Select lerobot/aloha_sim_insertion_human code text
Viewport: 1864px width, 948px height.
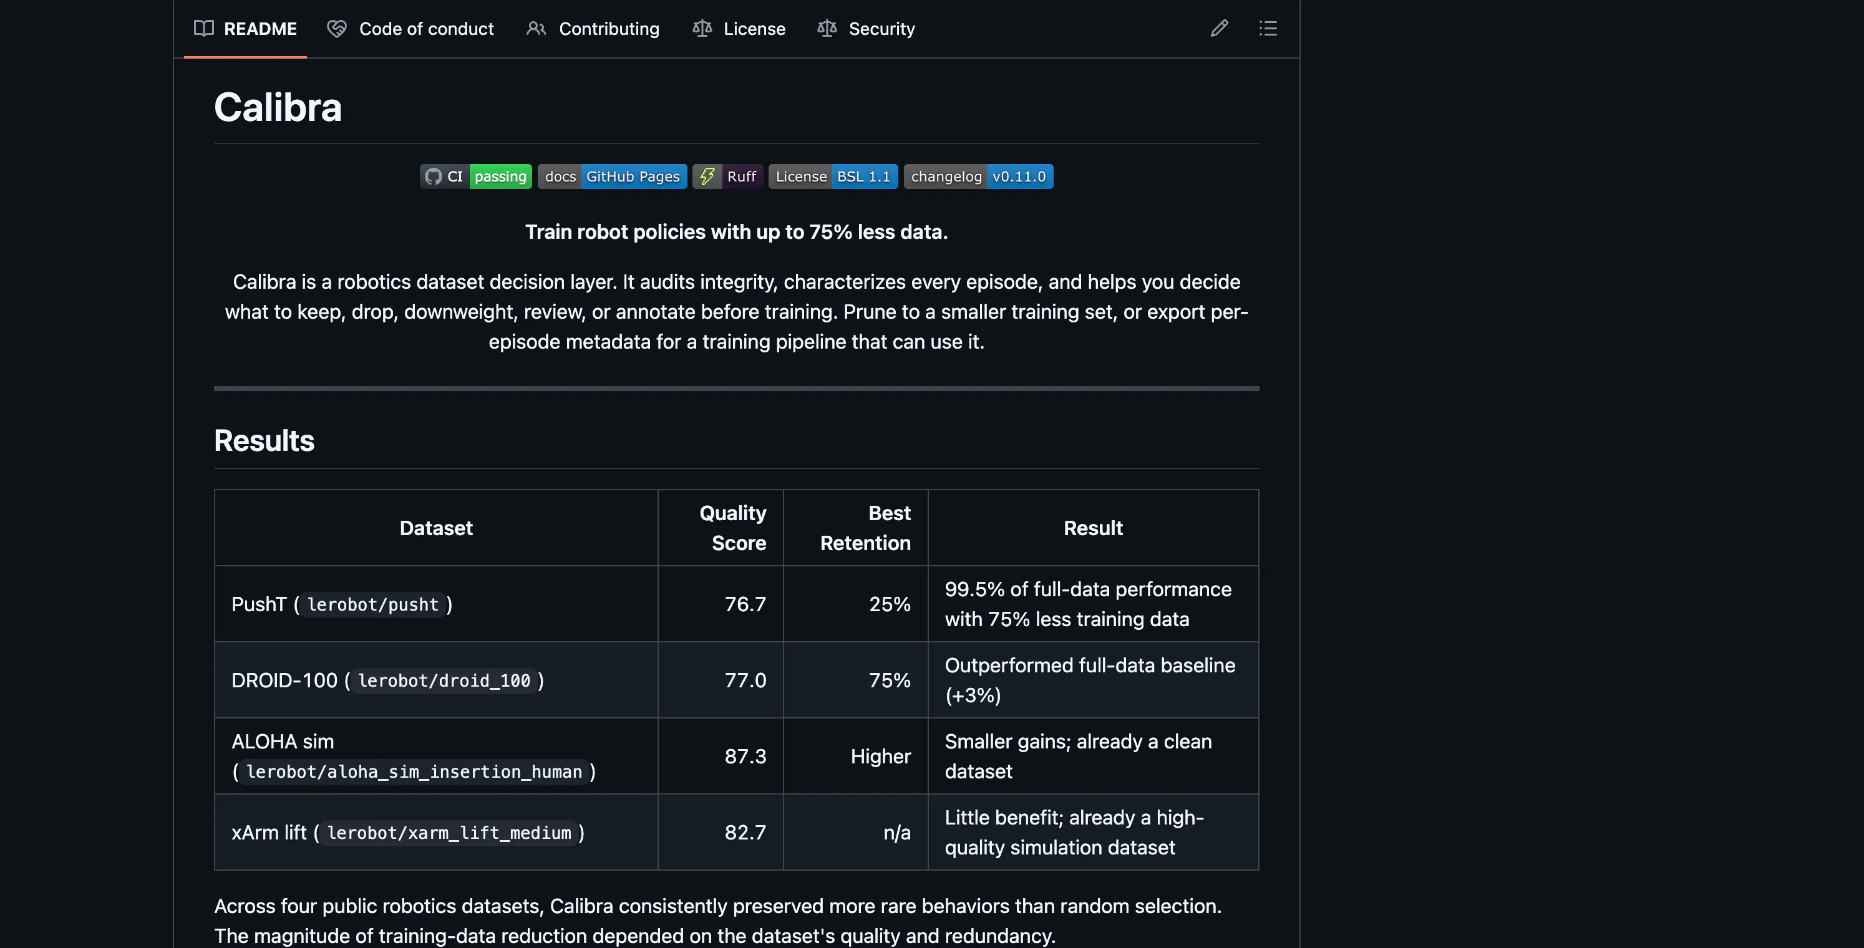[414, 771]
